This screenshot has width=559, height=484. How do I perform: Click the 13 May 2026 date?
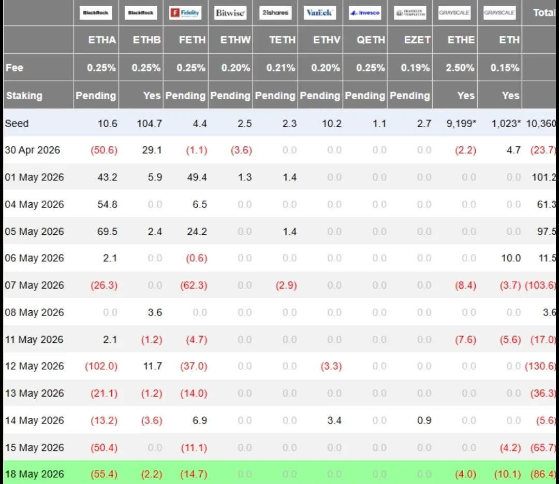pyautogui.click(x=34, y=393)
